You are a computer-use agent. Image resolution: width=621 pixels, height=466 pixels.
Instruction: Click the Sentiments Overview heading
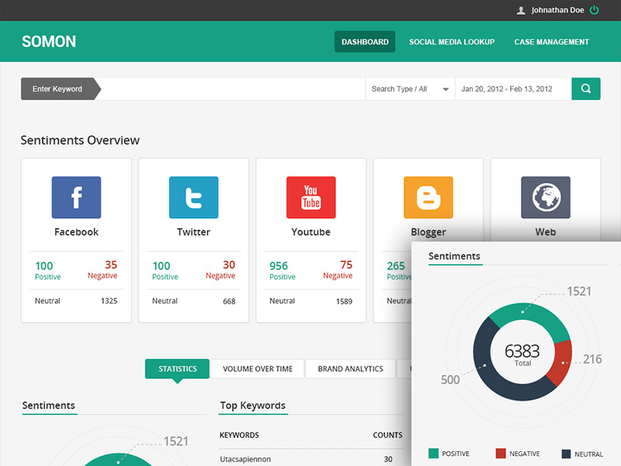click(x=80, y=141)
